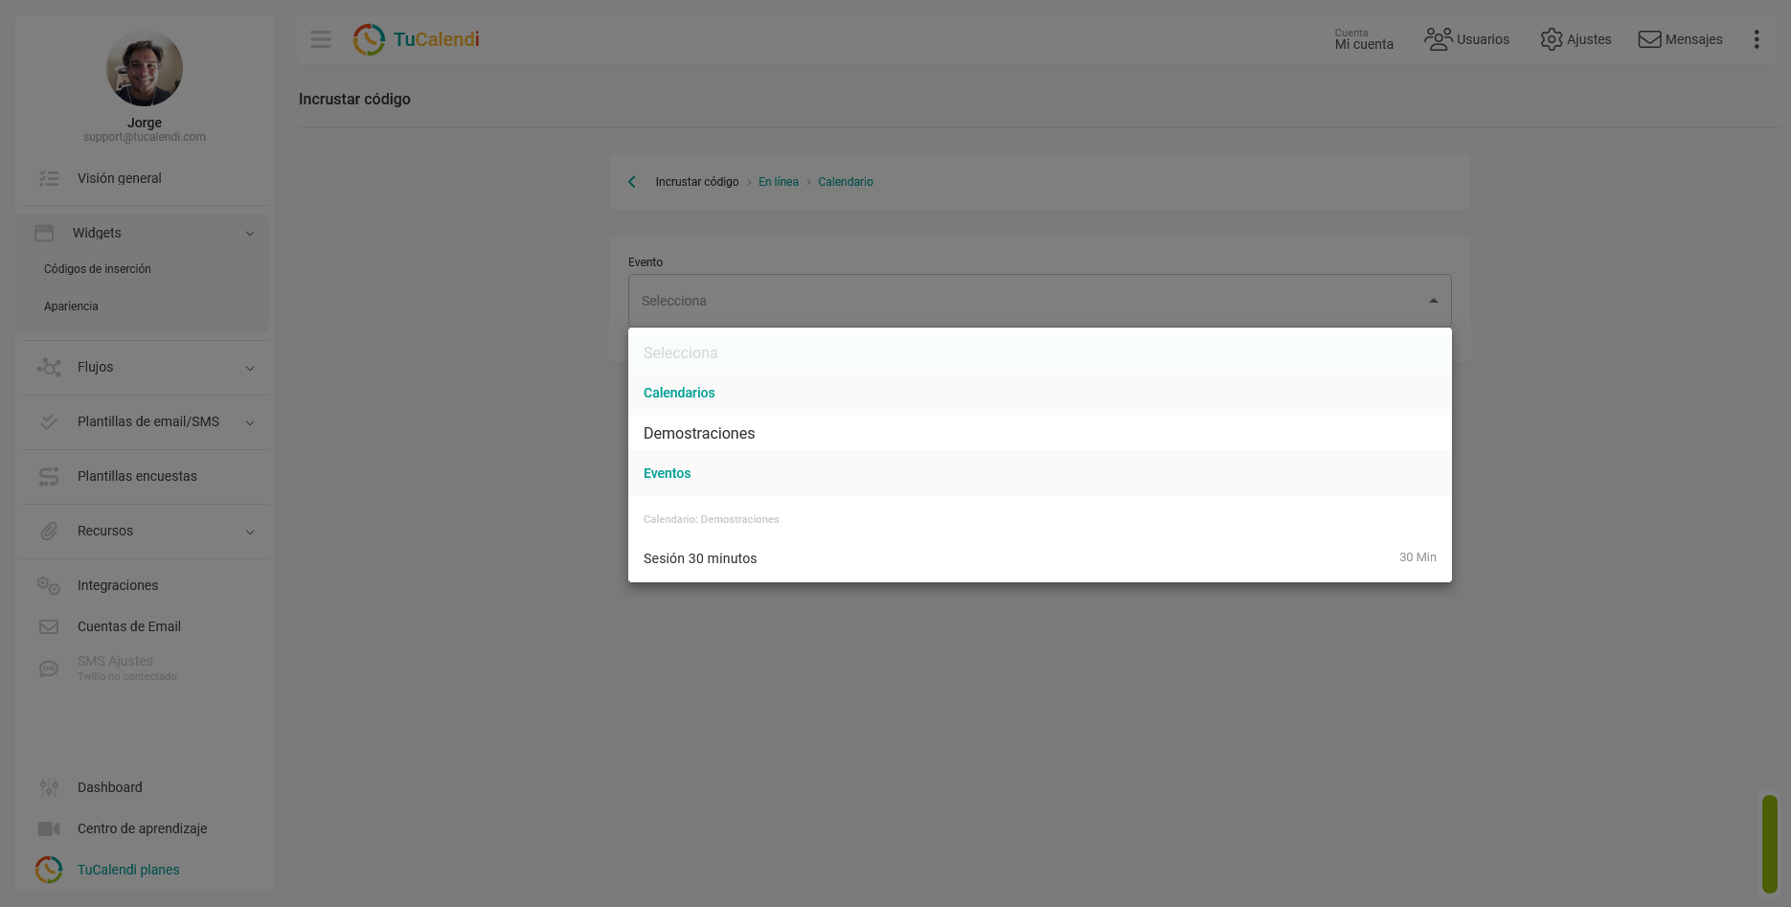Click Calendario in the breadcrumb
This screenshot has width=1791, height=907.
pyautogui.click(x=846, y=182)
